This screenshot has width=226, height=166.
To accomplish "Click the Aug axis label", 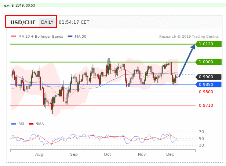I will 39,154.
